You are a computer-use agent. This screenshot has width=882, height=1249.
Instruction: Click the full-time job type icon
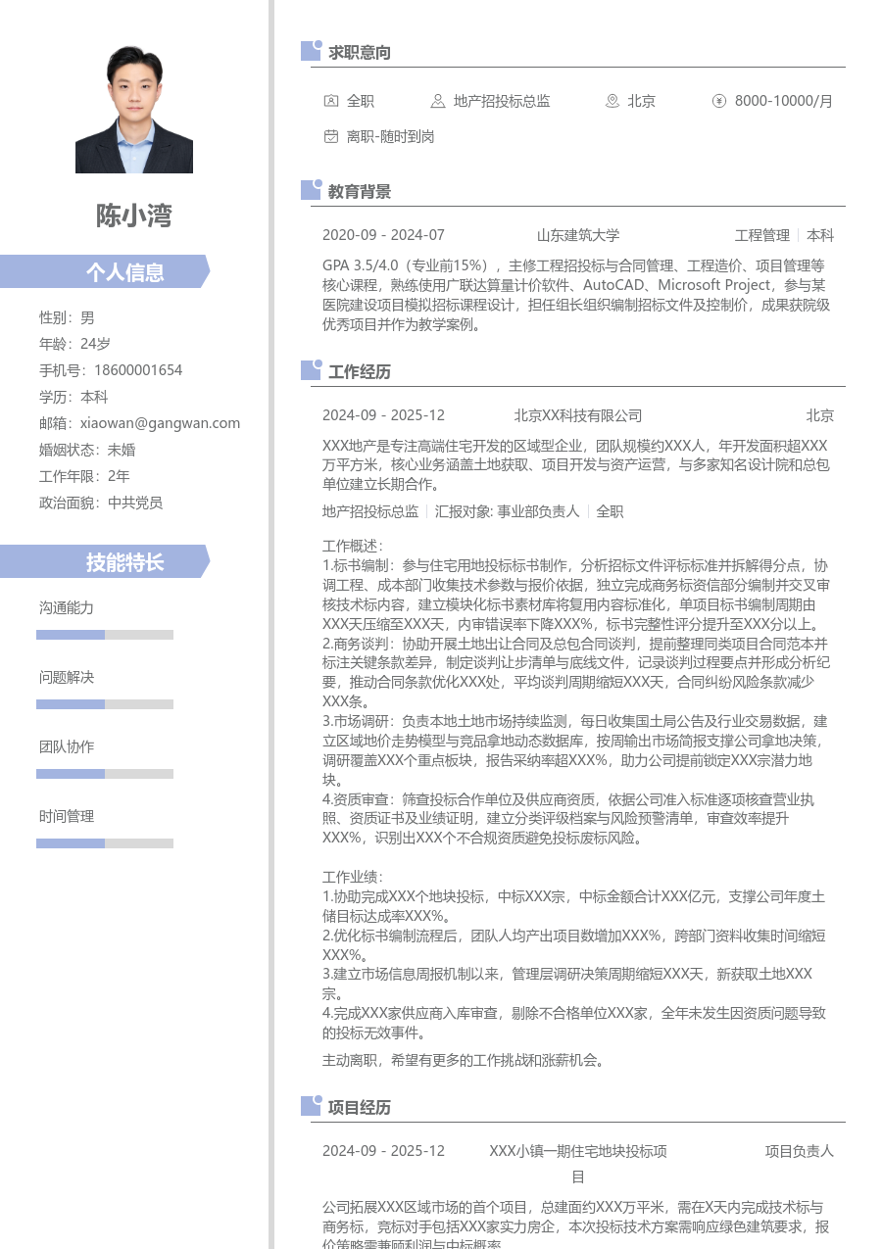pos(331,101)
